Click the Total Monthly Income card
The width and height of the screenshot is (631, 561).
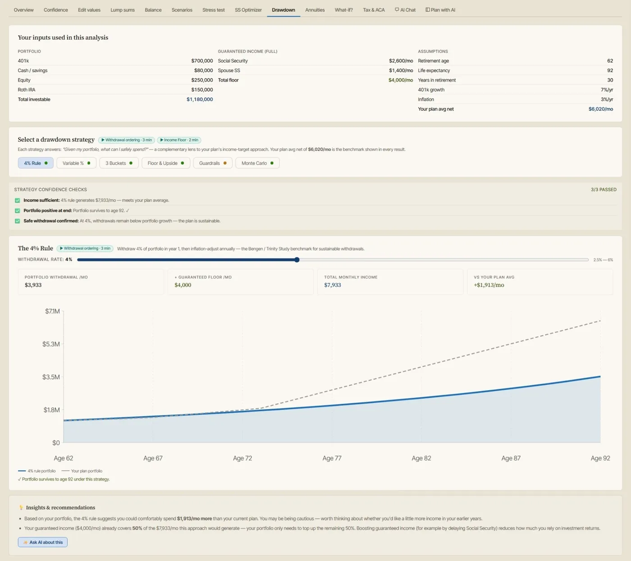390,282
